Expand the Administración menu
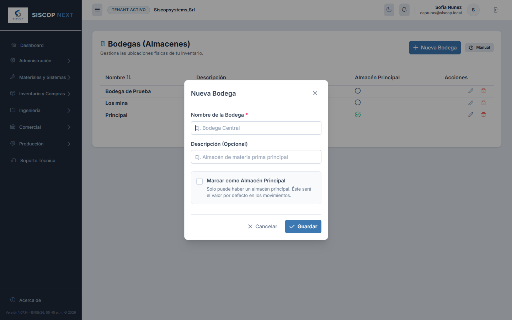Viewport: 512px width, 320px height. [41, 61]
